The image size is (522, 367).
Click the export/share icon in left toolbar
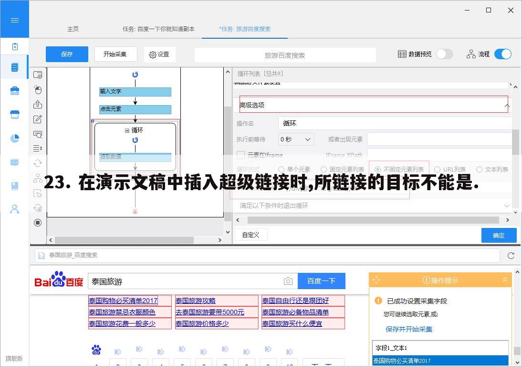coord(38,104)
